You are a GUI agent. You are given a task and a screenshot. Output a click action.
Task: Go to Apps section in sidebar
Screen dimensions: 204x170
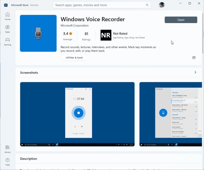[x=7, y=29]
